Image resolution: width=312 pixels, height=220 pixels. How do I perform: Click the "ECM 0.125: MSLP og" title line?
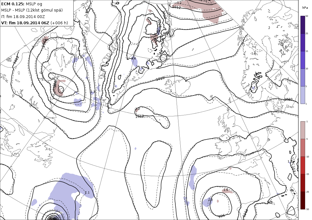click(22, 4)
